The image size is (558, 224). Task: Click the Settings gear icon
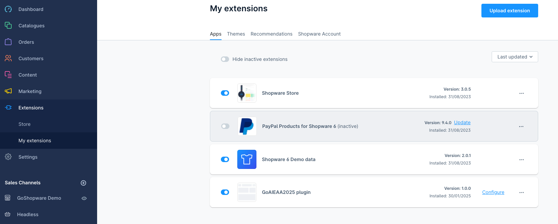8,157
